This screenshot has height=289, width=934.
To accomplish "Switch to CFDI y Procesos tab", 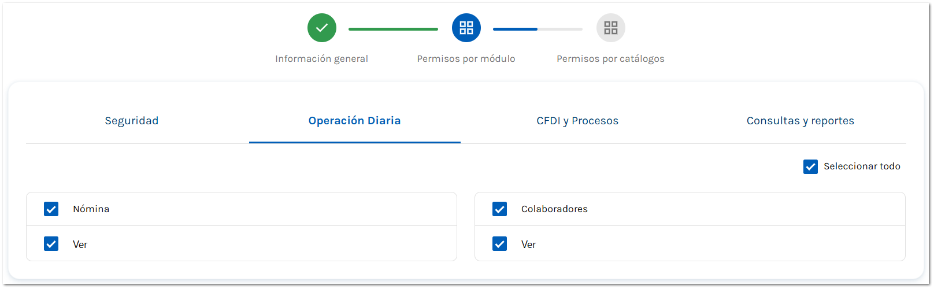I will coord(577,121).
